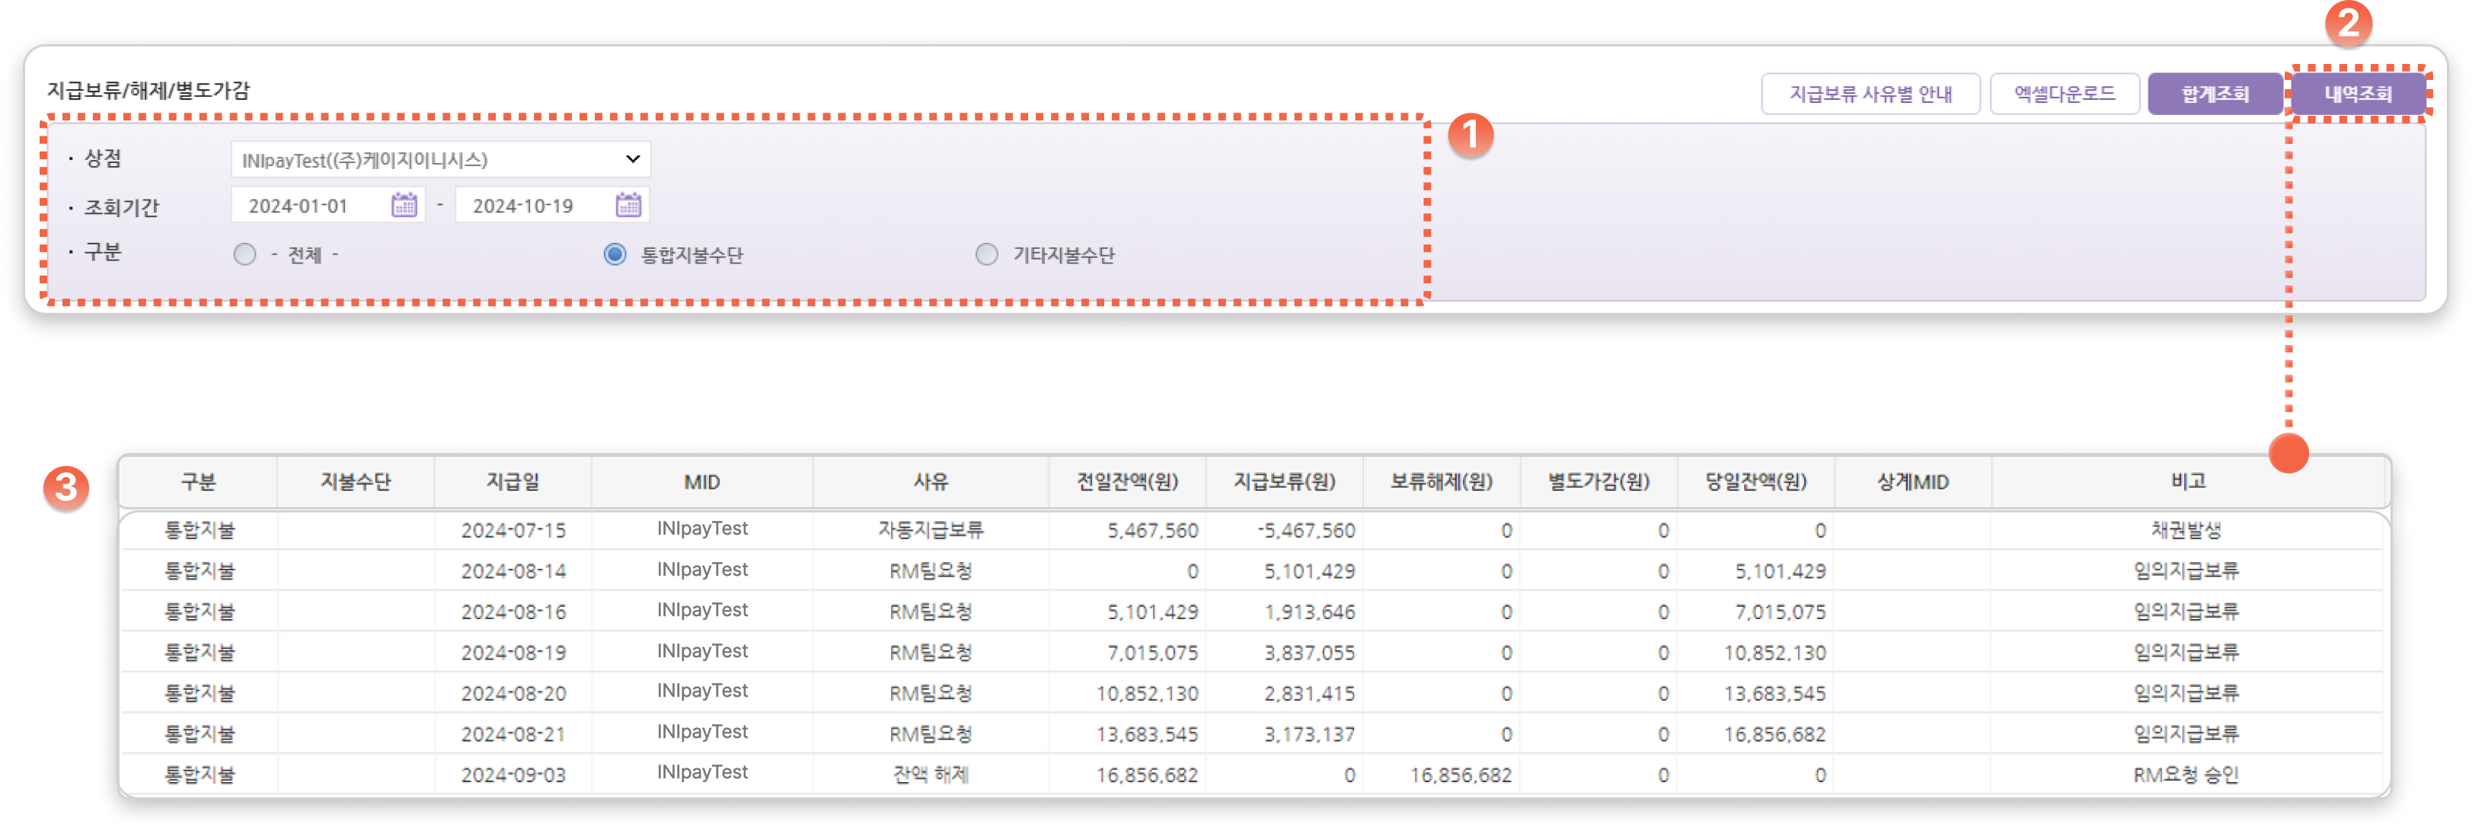This screenshot has width=2472, height=830.
Task: Click the 보류해제(원) column header
Action: click(1442, 482)
